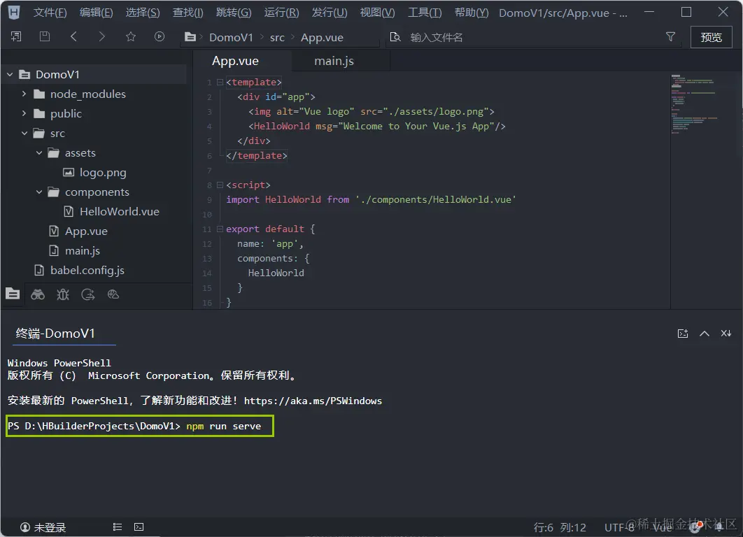Open project manager icon at sidebar bottom

tap(13, 294)
